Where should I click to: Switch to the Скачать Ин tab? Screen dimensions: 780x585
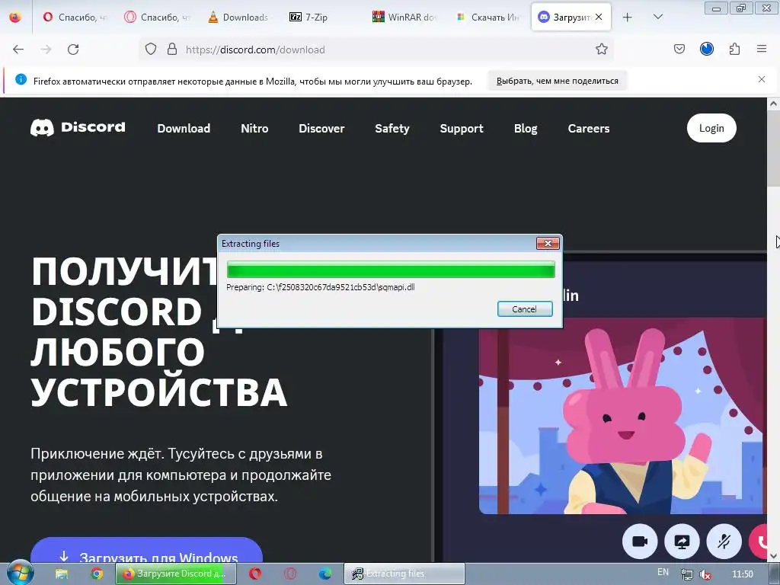(488, 18)
